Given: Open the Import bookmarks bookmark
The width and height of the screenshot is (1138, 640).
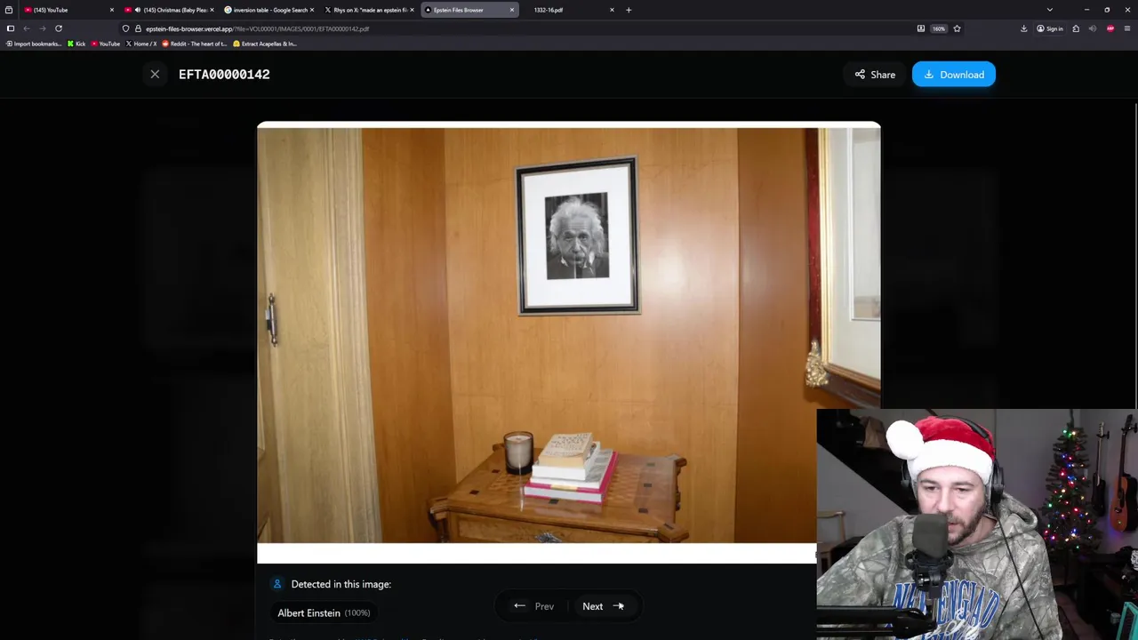Looking at the screenshot, I should pos(34,44).
